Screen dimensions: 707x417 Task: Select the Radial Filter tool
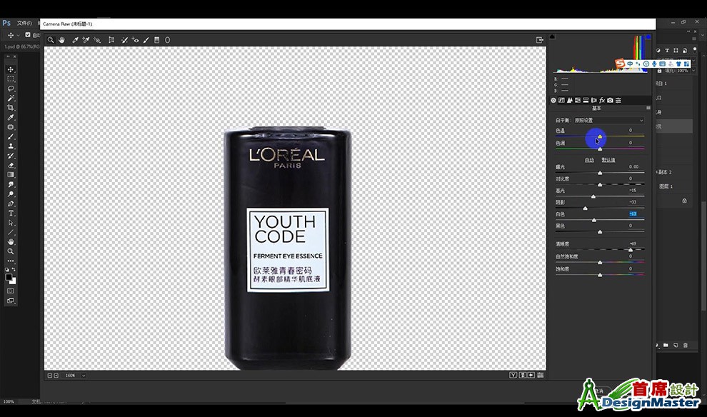pyautogui.click(x=167, y=40)
